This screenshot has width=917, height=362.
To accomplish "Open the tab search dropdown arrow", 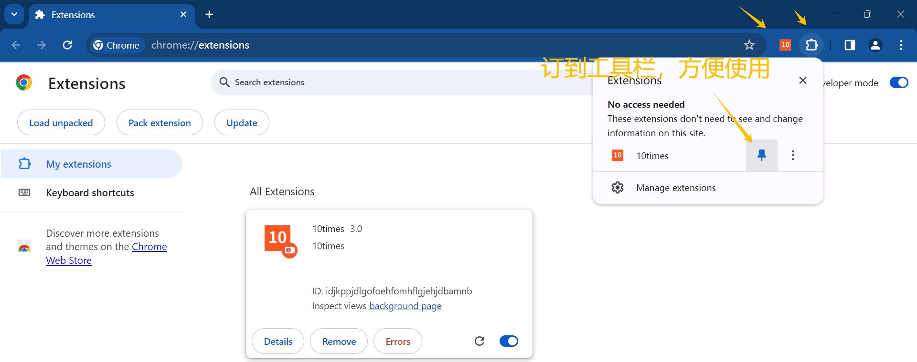I will [14, 14].
